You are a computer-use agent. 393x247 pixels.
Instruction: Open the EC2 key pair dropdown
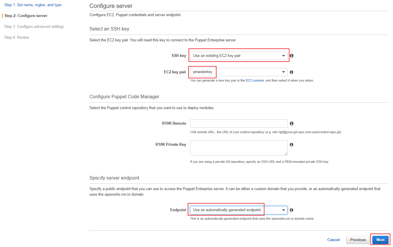[239, 72]
